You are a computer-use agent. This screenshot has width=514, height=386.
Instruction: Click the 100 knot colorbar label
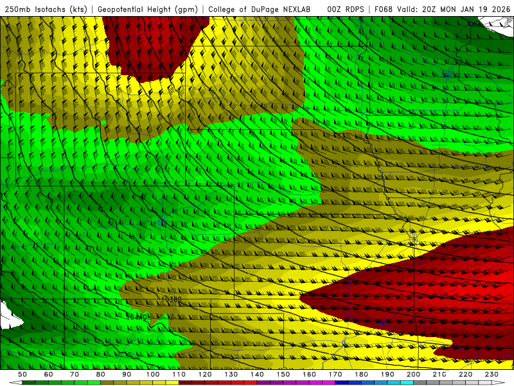(x=153, y=374)
